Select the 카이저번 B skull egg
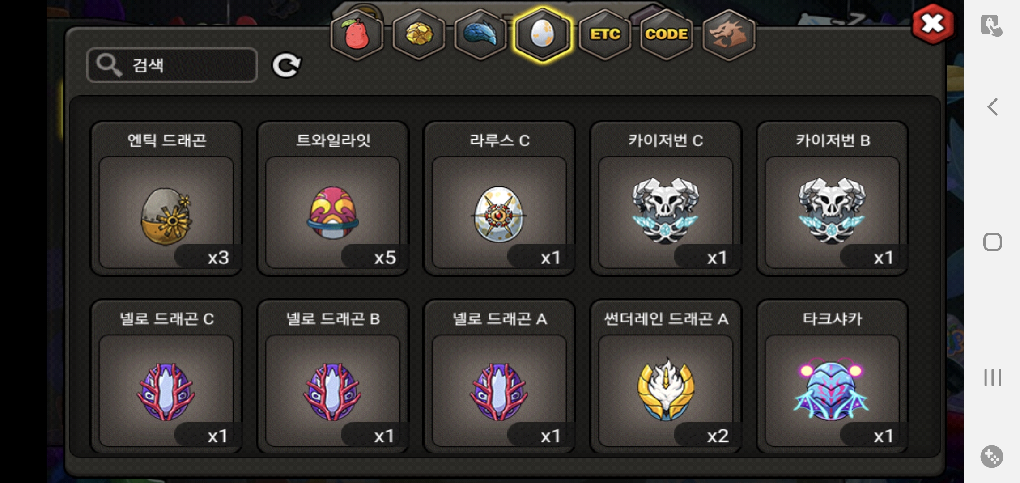 pyautogui.click(x=832, y=199)
